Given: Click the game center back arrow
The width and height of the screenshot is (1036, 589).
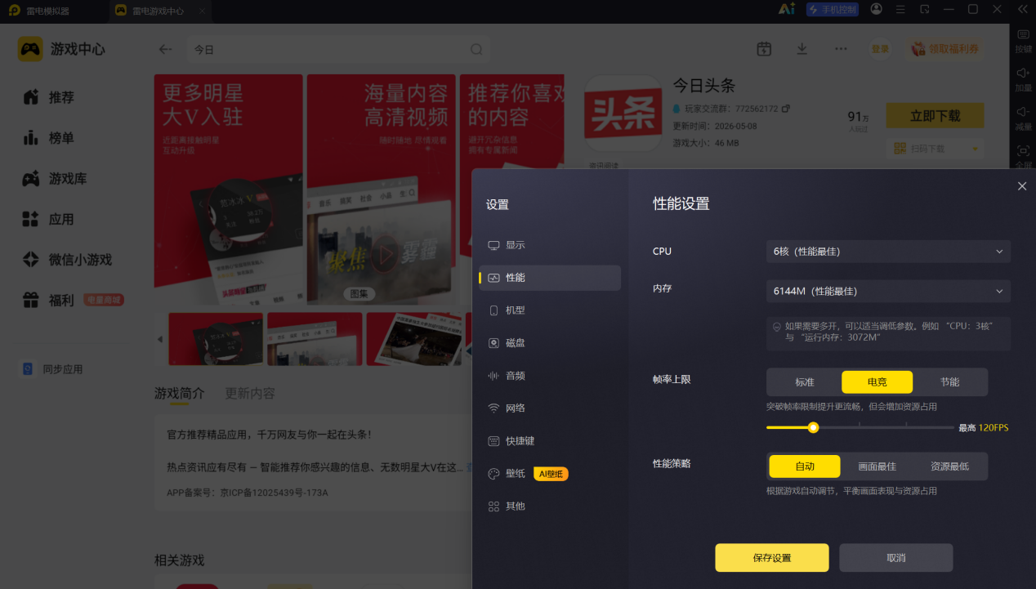Looking at the screenshot, I should [x=165, y=49].
